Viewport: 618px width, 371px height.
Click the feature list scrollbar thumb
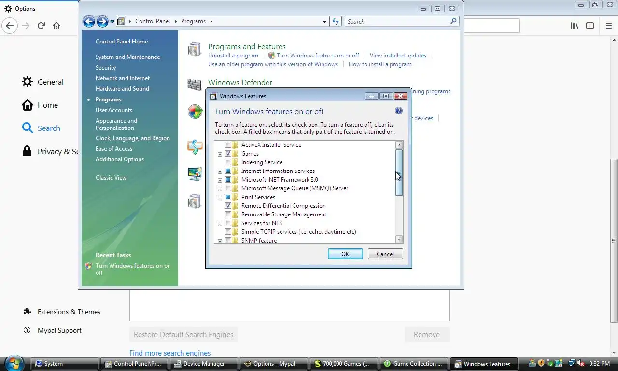[x=399, y=172]
